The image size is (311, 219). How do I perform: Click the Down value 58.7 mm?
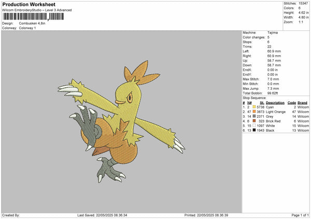[x=274, y=65]
